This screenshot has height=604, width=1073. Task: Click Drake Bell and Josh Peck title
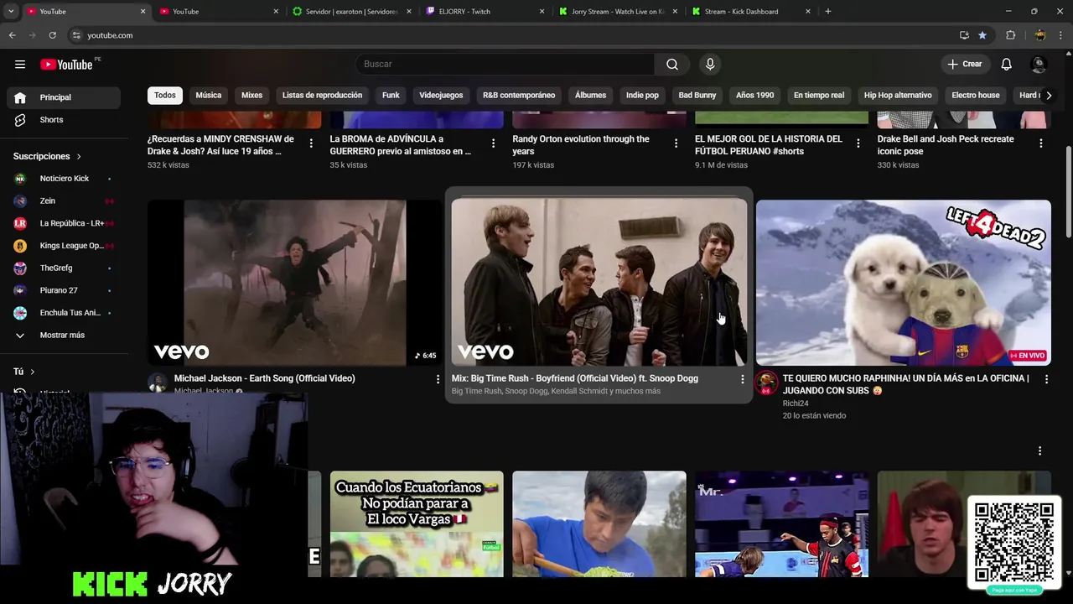[946, 145]
